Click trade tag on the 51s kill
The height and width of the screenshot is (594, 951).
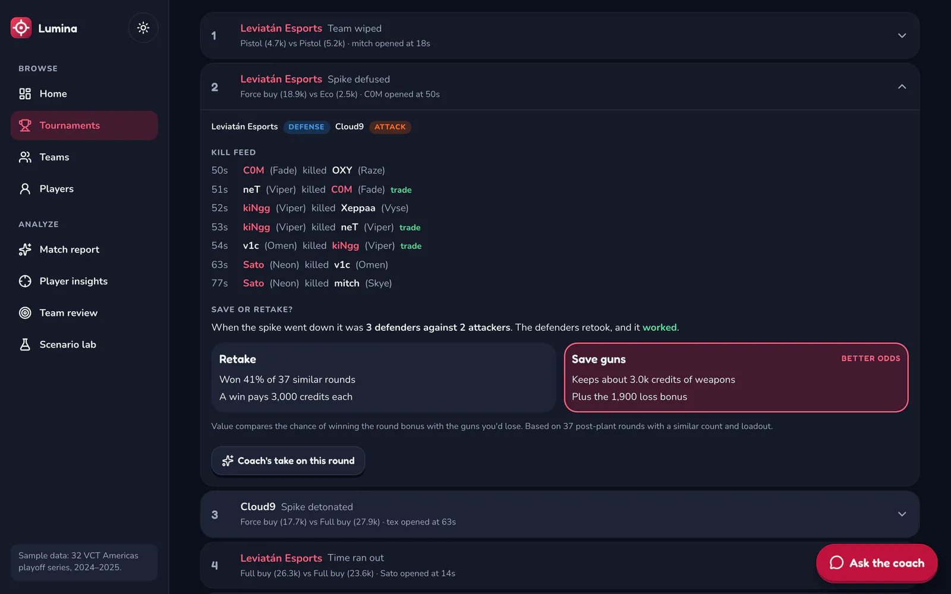point(401,190)
